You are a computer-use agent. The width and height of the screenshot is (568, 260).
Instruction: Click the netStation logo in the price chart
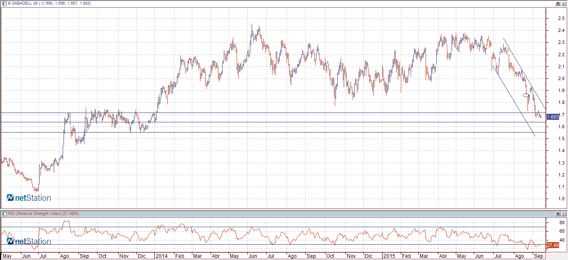29,198
